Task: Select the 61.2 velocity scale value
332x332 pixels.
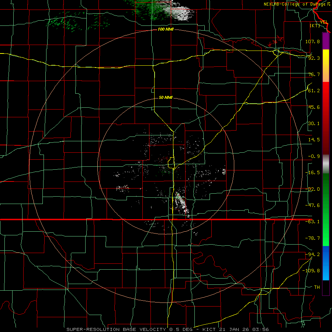Action: pos(314,91)
